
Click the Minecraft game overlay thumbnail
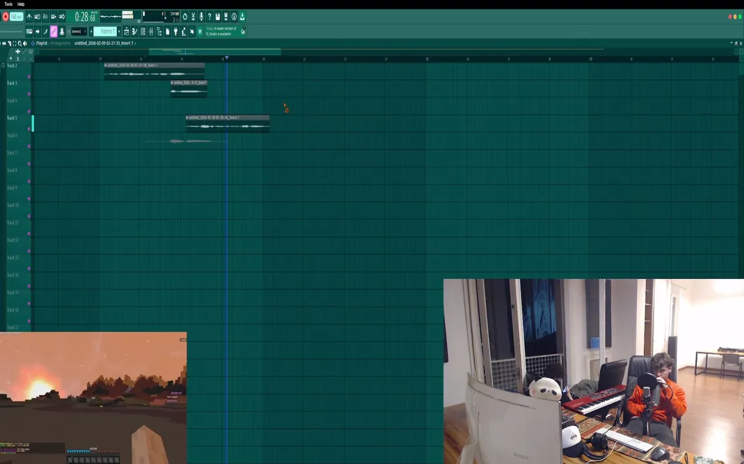pyautogui.click(x=93, y=398)
